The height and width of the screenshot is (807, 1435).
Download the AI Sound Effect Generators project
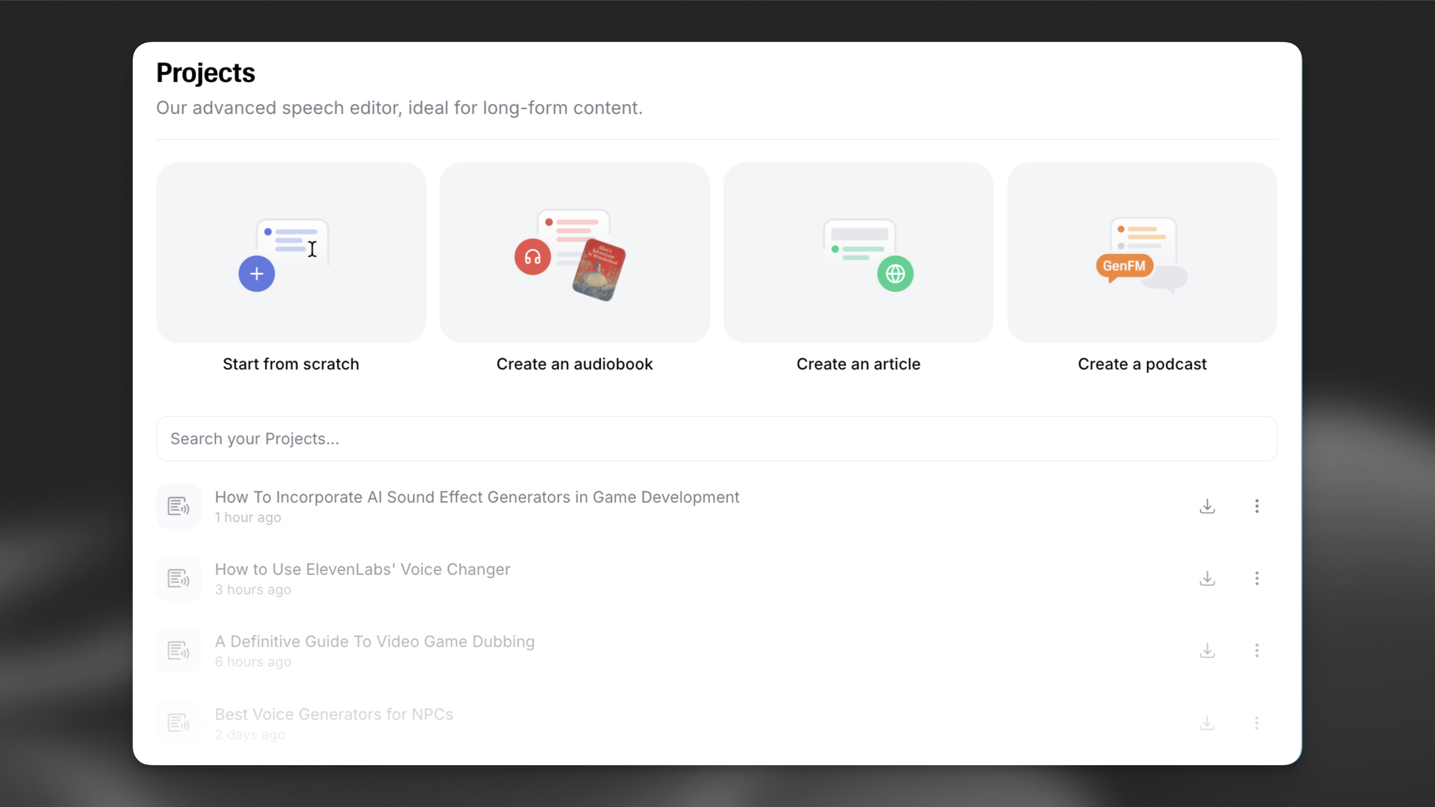(1207, 506)
